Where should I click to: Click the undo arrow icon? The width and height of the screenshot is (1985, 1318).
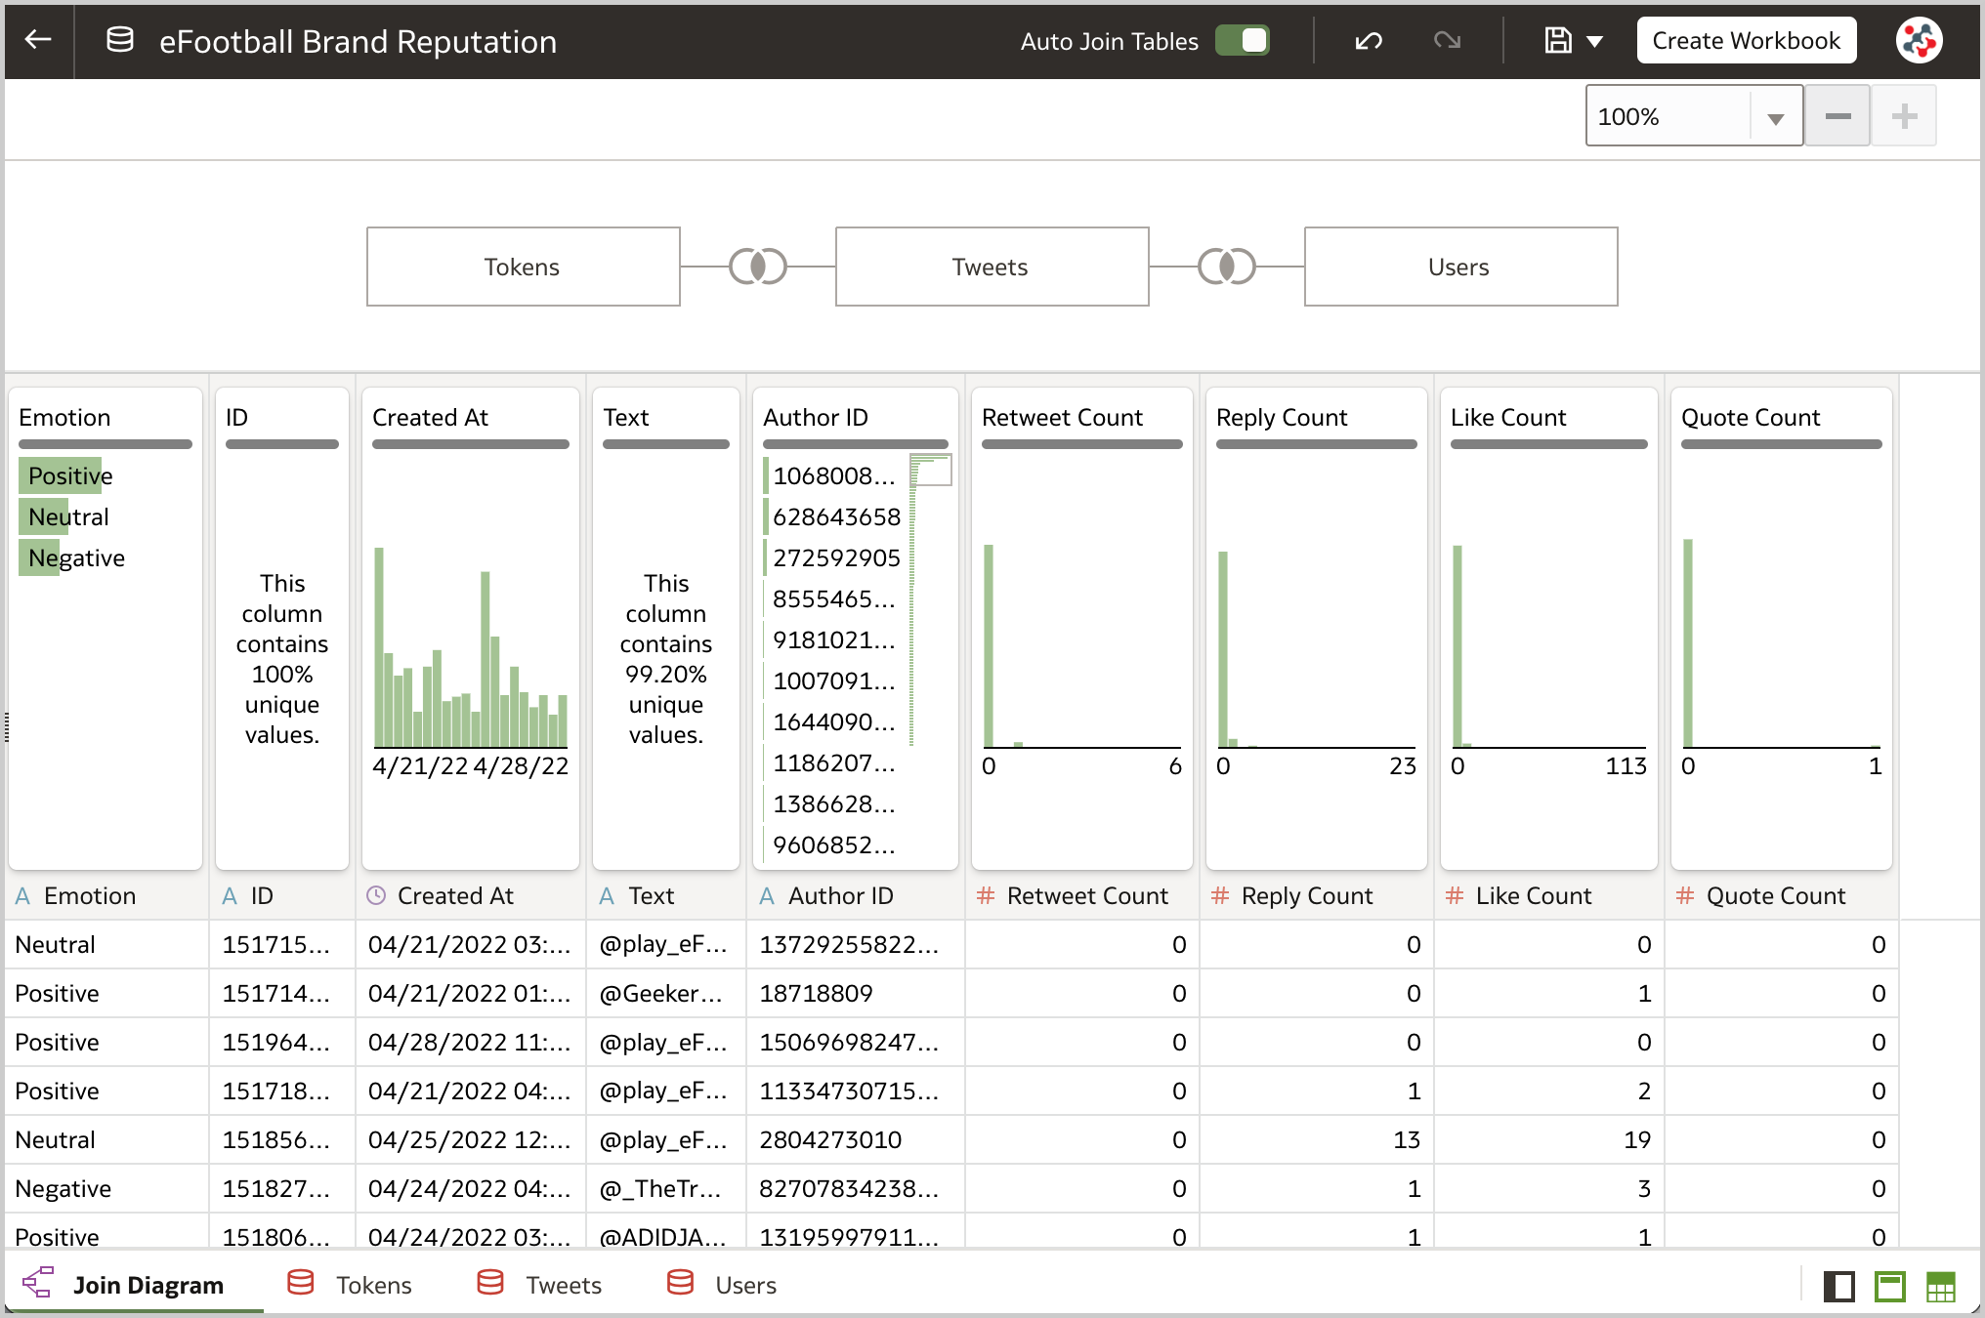[x=1367, y=40]
